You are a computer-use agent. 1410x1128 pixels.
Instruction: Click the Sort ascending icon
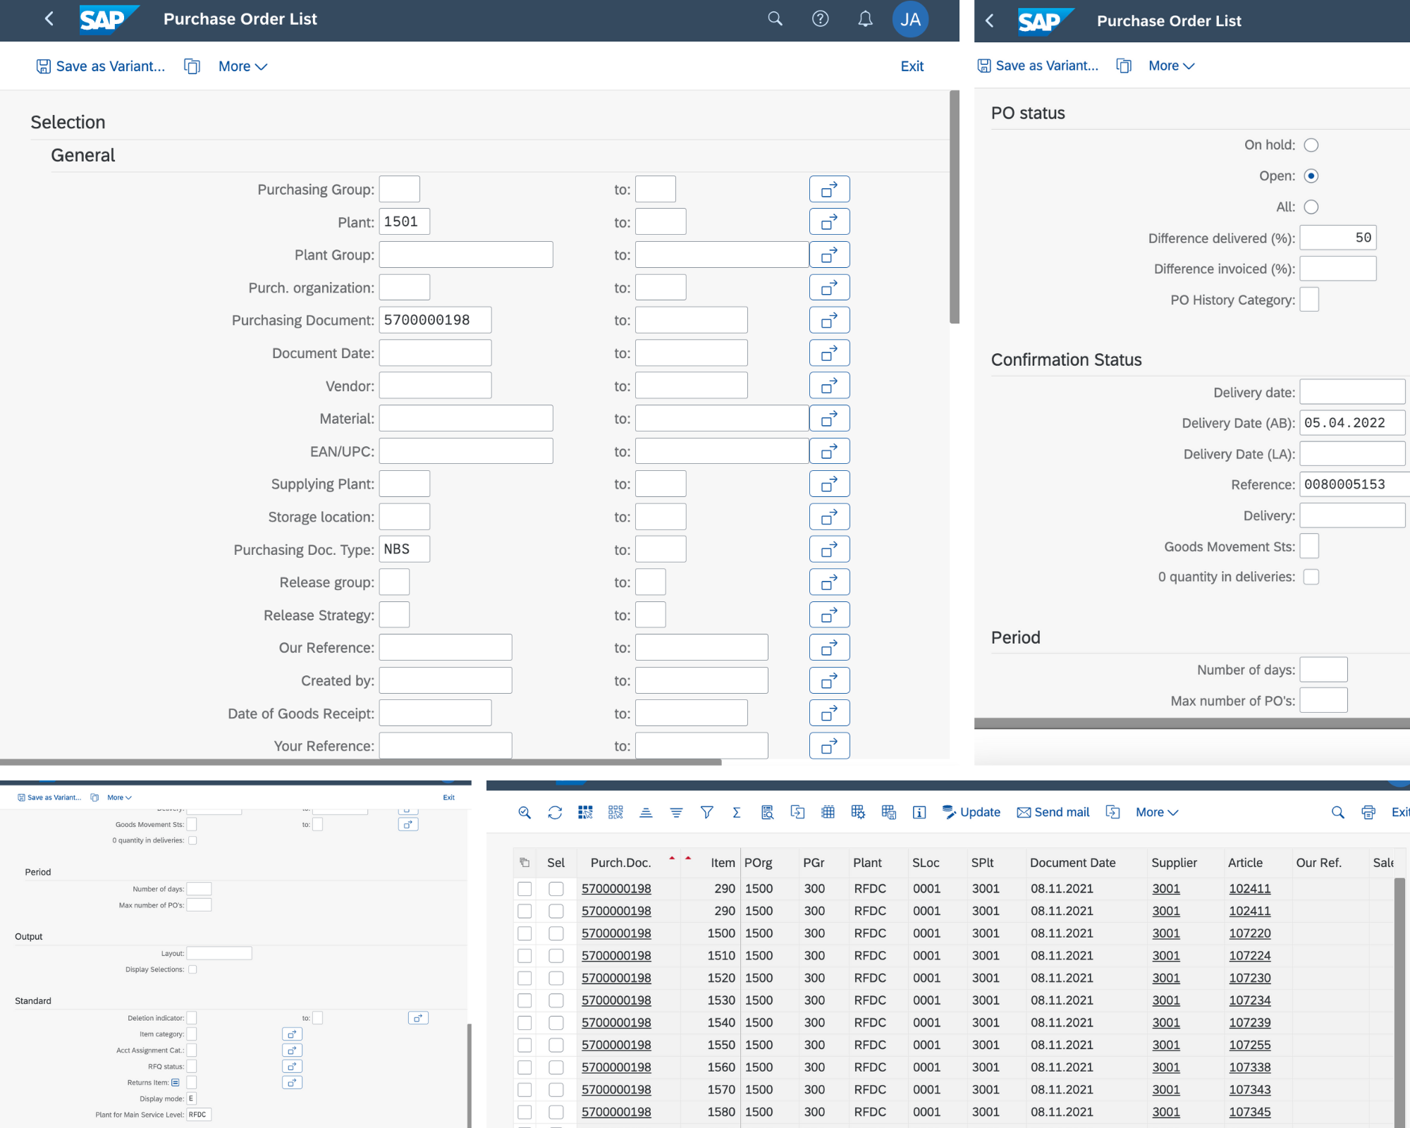point(646,812)
